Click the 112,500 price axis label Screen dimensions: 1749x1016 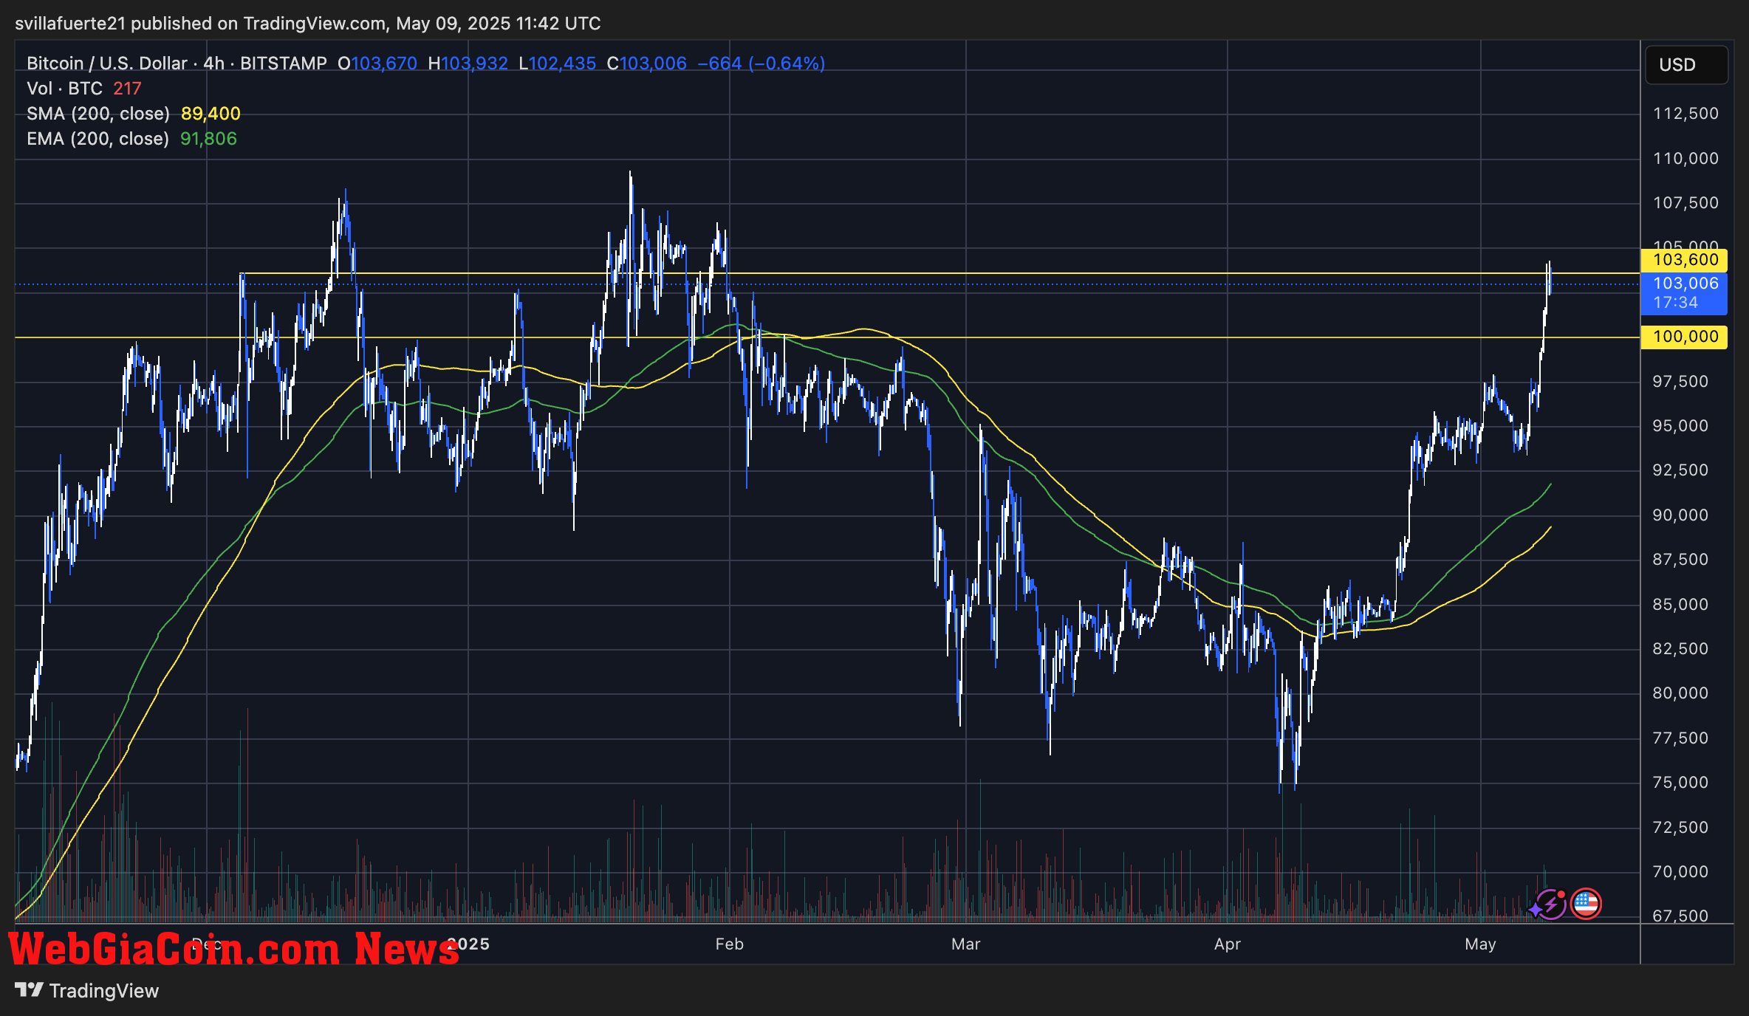[1685, 114]
